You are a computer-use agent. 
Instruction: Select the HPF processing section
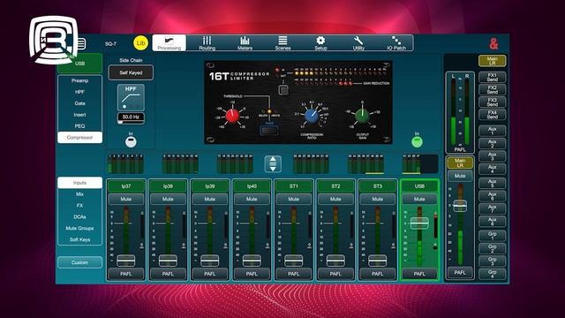79,92
